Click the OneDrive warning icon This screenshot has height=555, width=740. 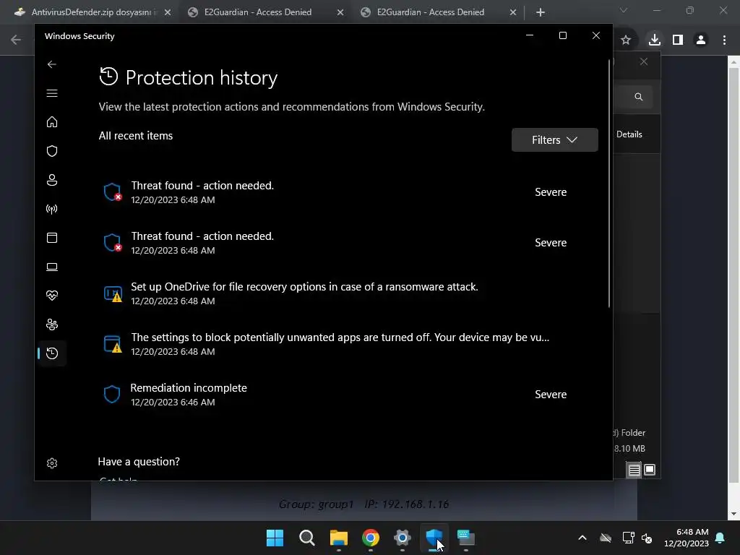[x=113, y=293]
